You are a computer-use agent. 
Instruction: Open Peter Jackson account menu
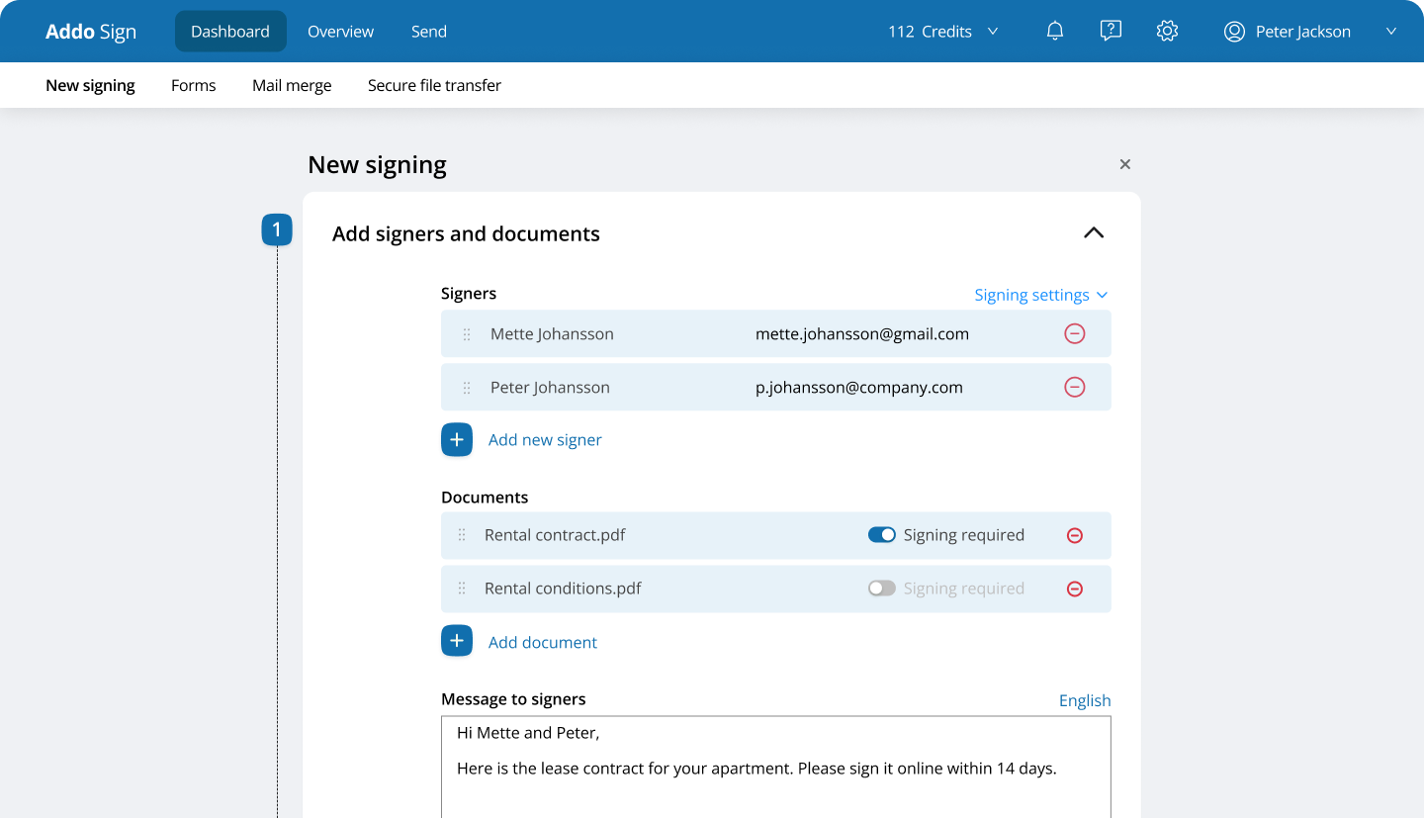point(1310,32)
